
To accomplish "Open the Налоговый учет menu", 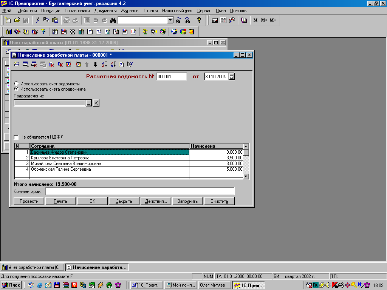I will point(177,11).
